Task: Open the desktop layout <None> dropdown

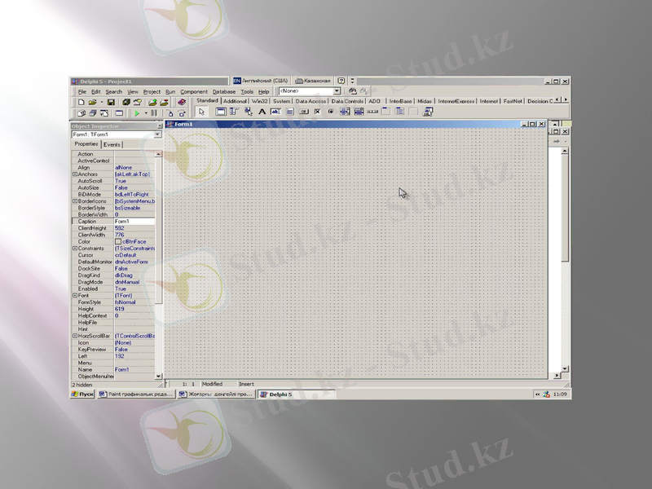Action: pyautogui.click(x=337, y=91)
